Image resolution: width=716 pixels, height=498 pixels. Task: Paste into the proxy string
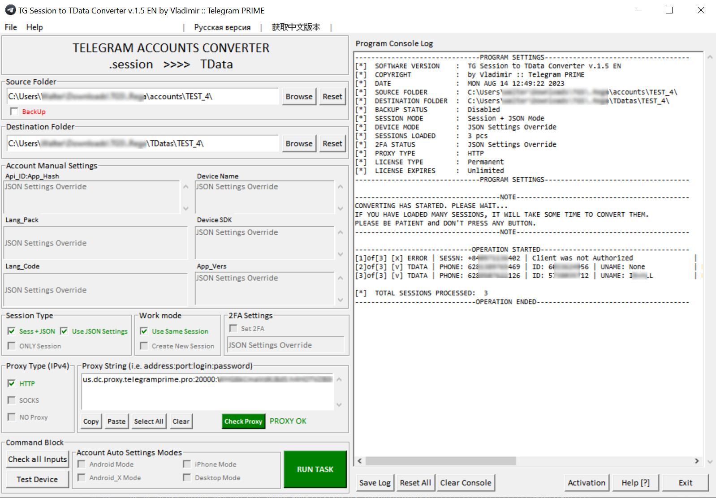116,421
